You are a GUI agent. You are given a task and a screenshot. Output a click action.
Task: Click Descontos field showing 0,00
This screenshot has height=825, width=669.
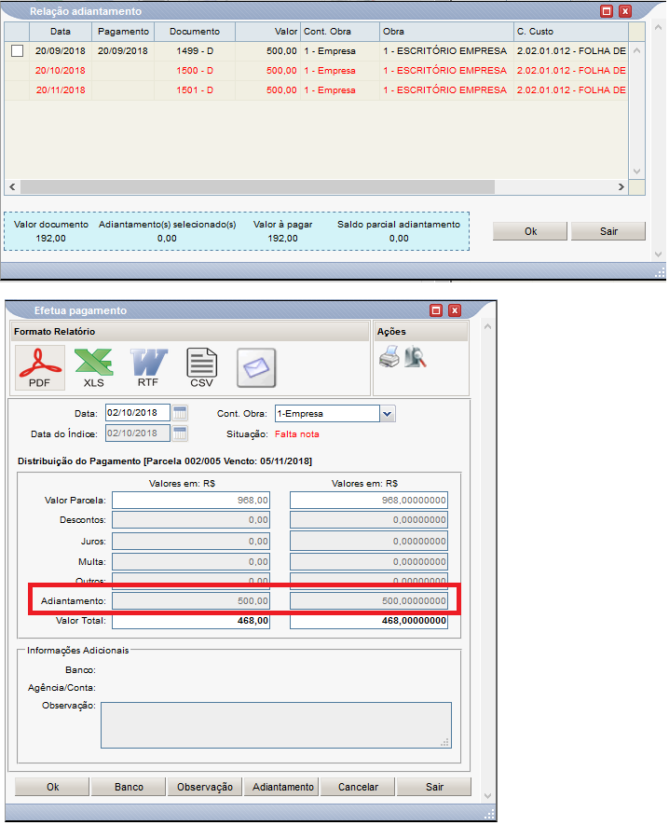coord(191,520)
